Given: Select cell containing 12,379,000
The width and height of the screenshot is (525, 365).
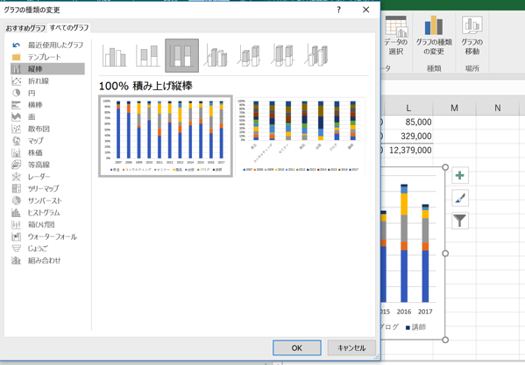Looking at the screenshot, I should pyautogui.click(x=408, y=150).
